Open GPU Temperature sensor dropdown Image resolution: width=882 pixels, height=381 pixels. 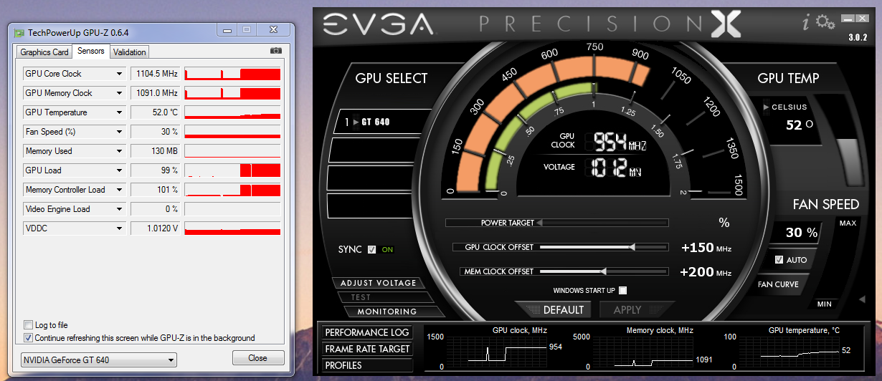(120, 112)
